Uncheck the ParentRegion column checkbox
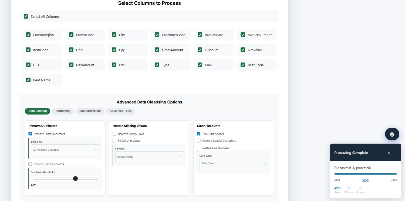The width and height of the screenshot is (405, 201). click(28, 35)
